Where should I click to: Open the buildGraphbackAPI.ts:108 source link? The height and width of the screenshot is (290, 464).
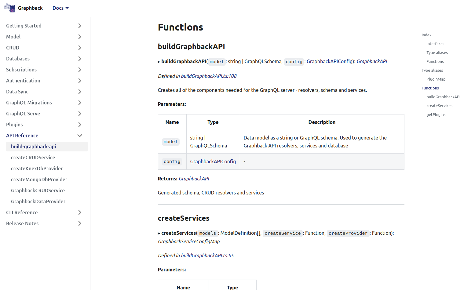coord(209,76)
